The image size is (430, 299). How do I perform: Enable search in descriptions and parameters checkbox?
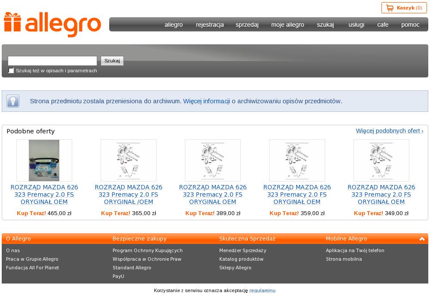coord(11,71)
